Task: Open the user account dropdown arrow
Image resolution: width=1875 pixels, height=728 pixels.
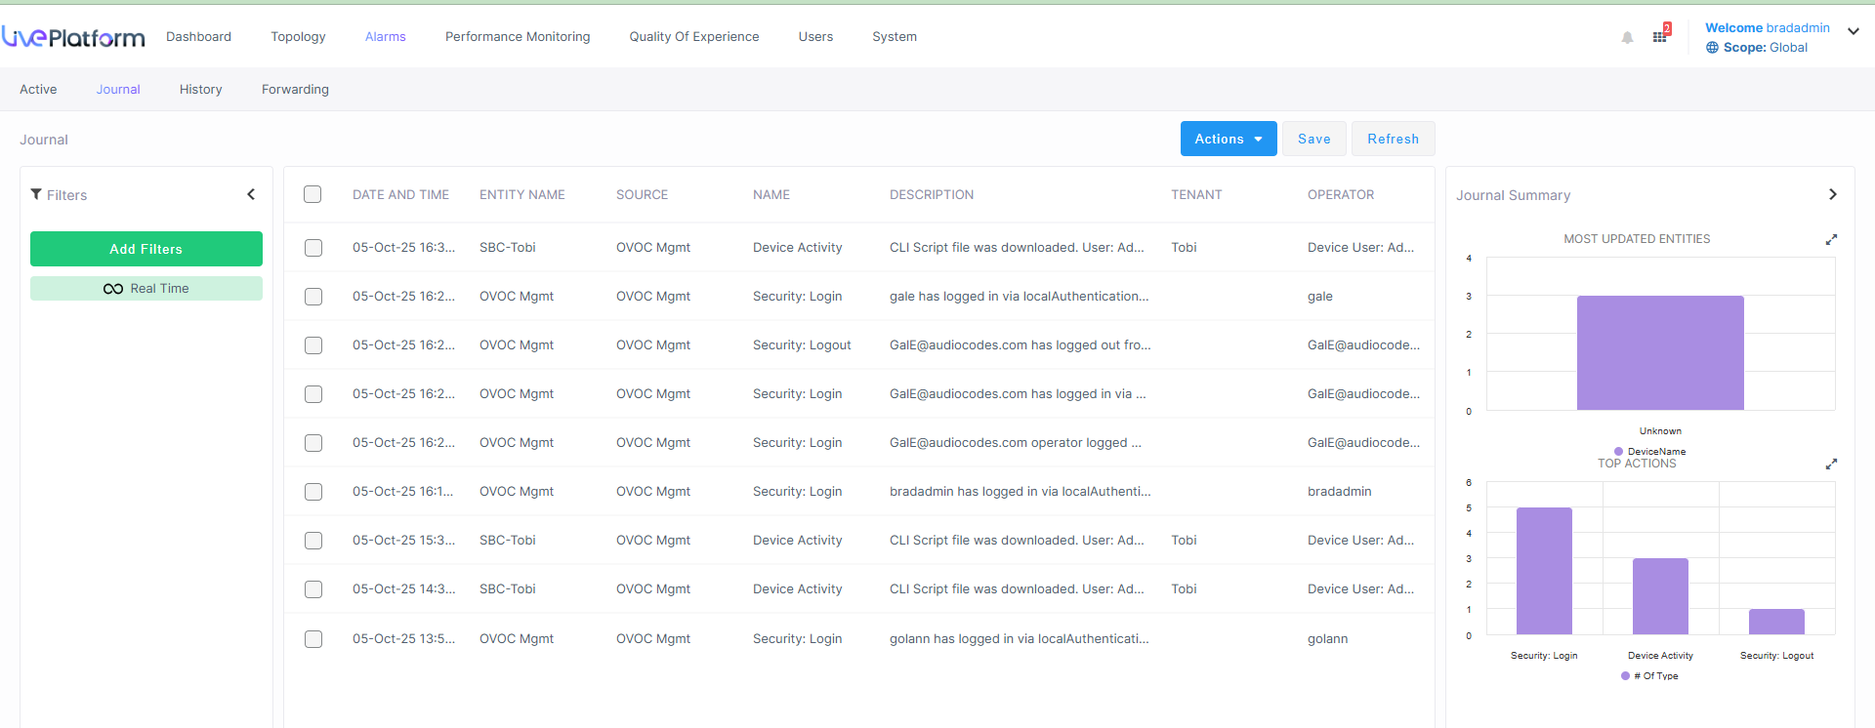Action: coord(1853,31)
